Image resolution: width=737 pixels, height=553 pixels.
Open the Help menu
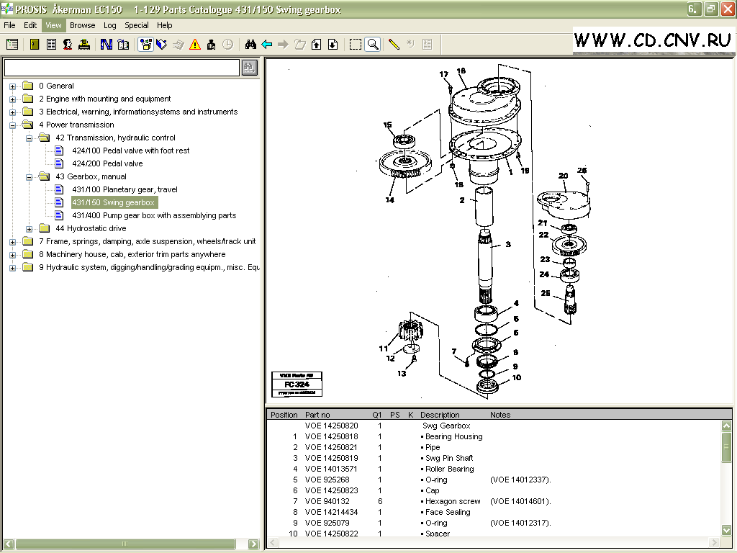tap(165, 25)
